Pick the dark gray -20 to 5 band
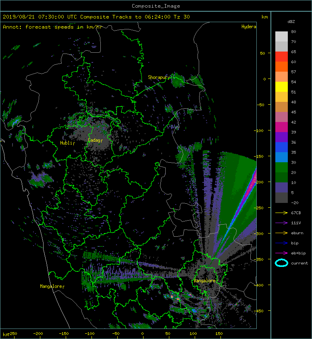Viewport: 312px width, 339px height. pyautogui.click(x=281, y=198)
